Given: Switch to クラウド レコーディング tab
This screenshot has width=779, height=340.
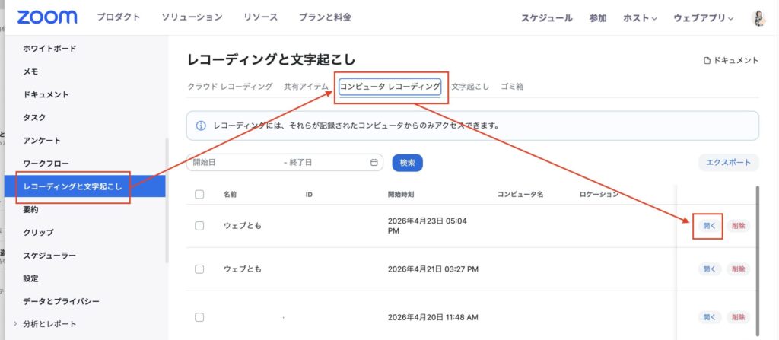Looking at the screenshot, I should [230, 87].
